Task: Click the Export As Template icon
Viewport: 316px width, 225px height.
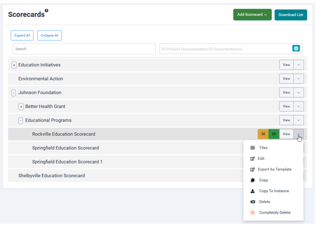Action: click(x=253, y=169)
